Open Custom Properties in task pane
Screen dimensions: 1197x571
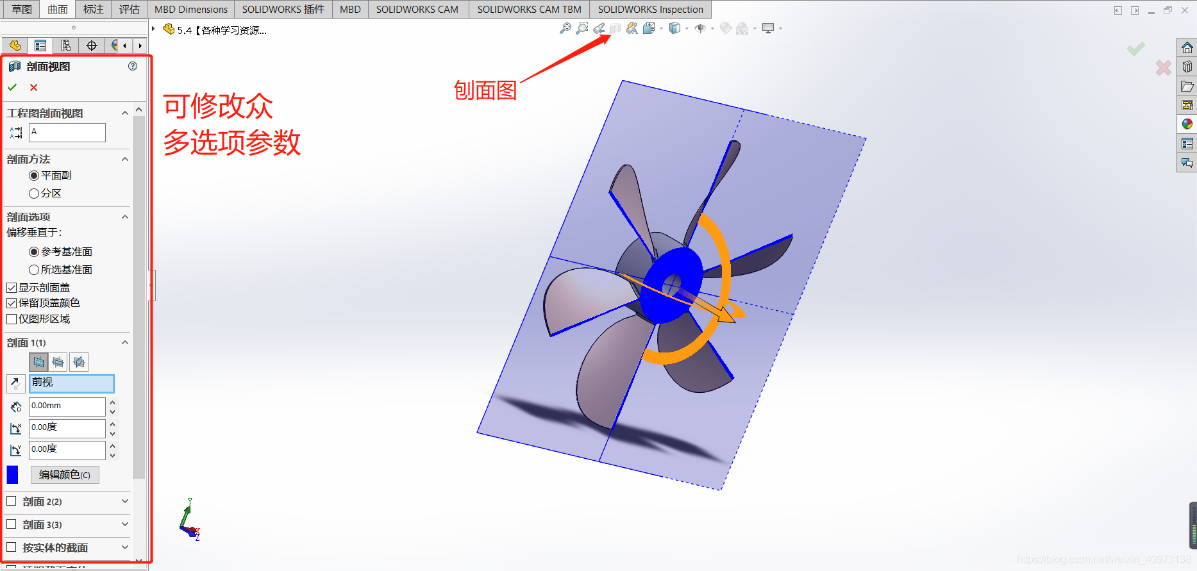tap(1187, 144)
